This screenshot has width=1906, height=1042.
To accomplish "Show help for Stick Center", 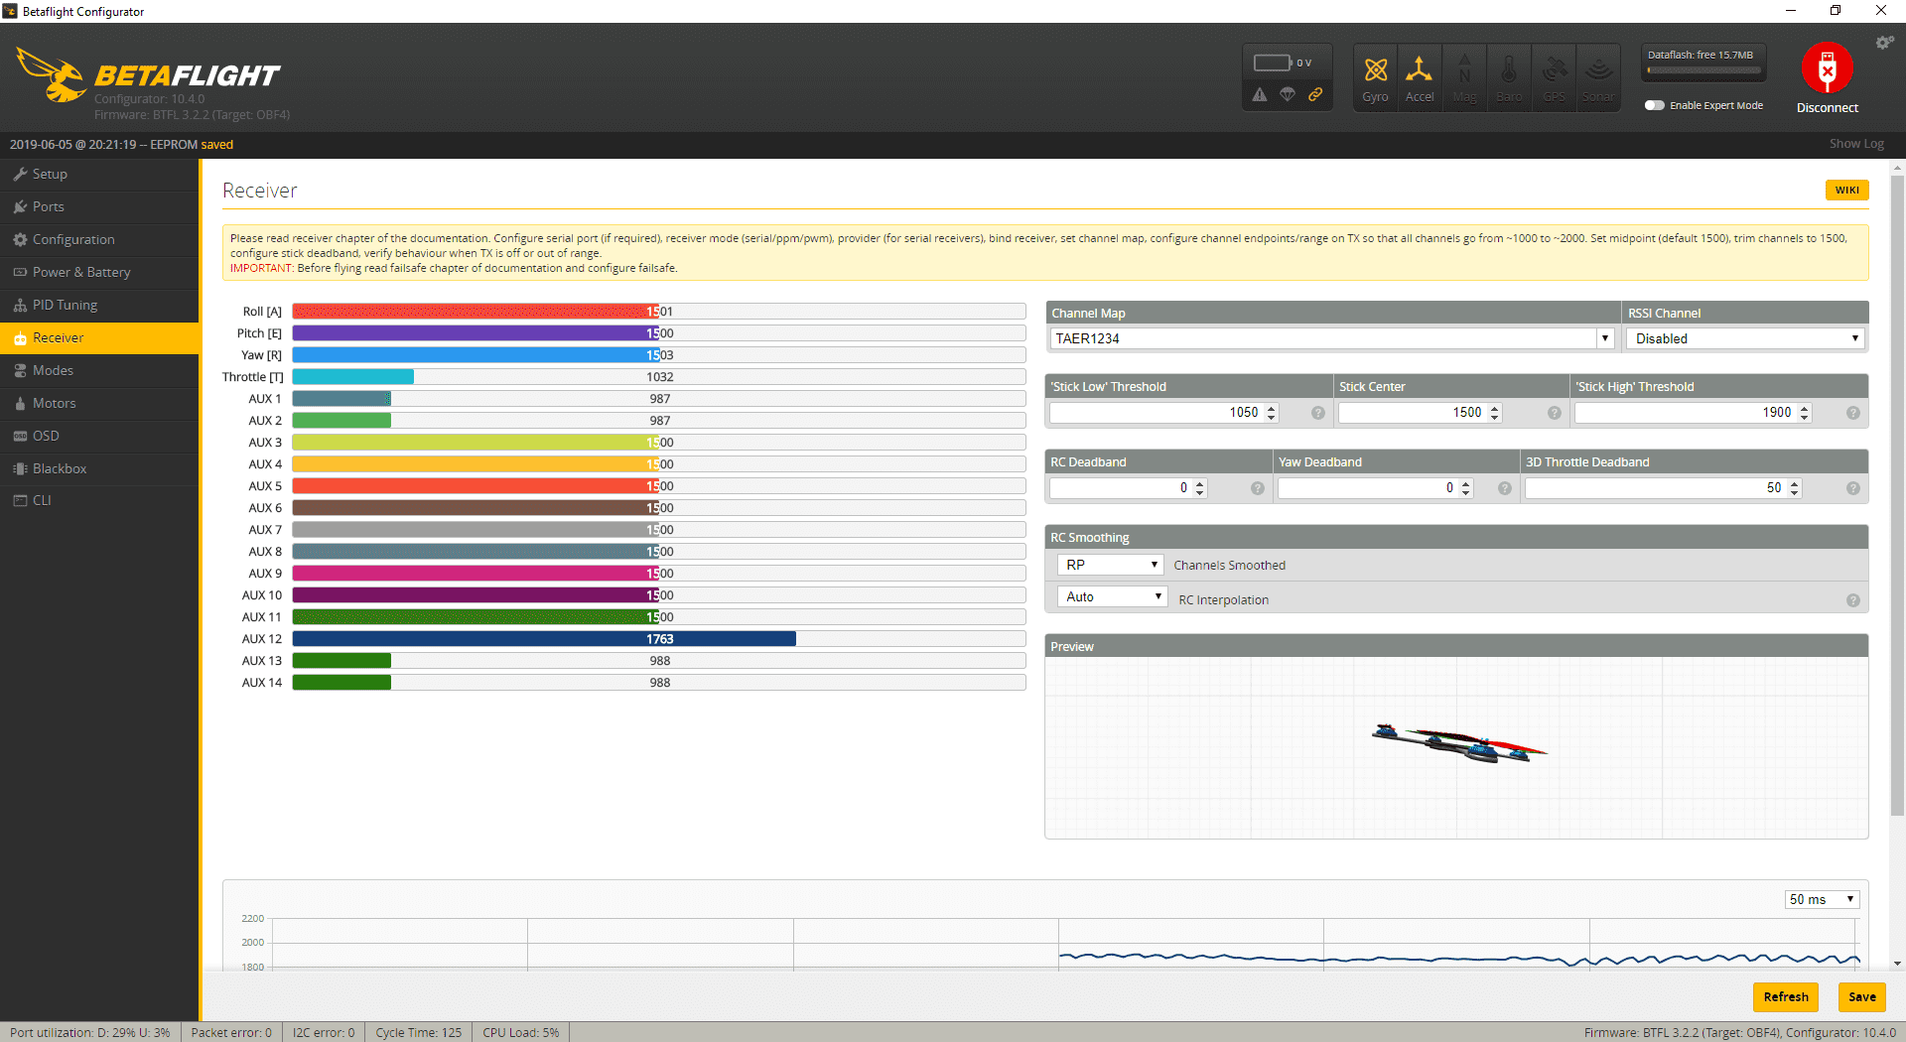I will point(1554,413).
